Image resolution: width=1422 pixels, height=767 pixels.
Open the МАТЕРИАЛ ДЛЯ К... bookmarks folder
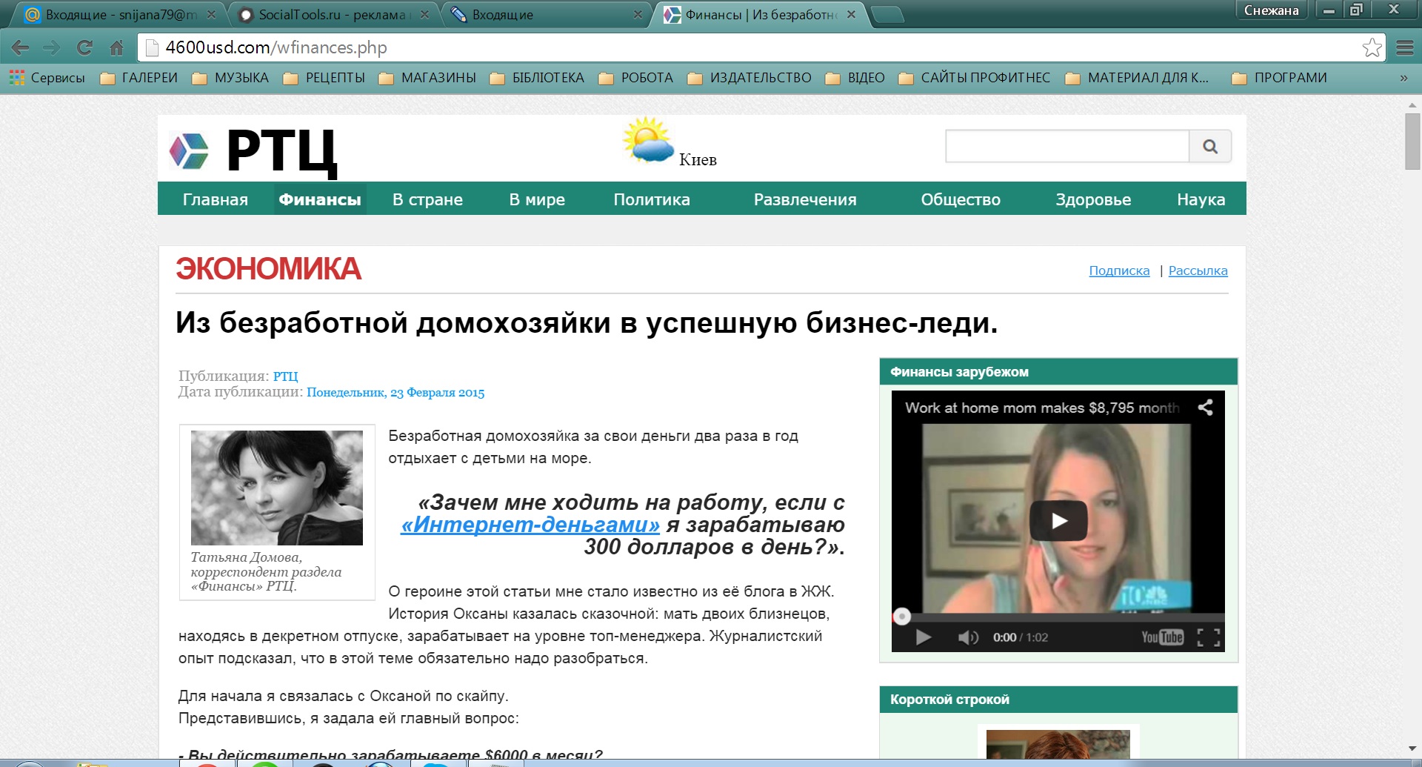click(1137, 78)
